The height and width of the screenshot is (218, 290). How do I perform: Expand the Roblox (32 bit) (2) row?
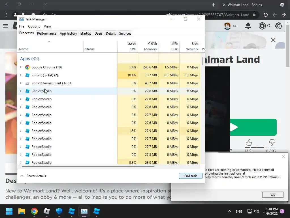pos(20,75)
